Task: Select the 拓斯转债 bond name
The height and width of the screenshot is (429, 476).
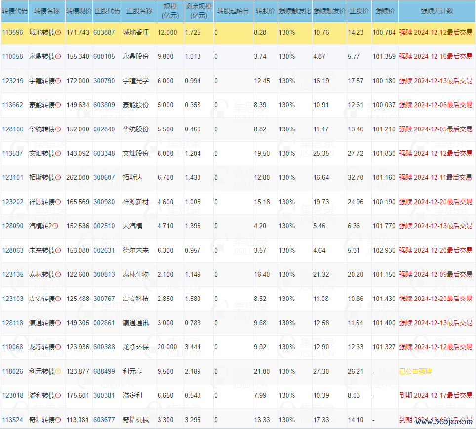Action: point(42,177)
